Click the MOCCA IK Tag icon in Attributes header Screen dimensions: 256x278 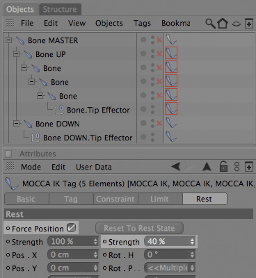tap(11, 183)
